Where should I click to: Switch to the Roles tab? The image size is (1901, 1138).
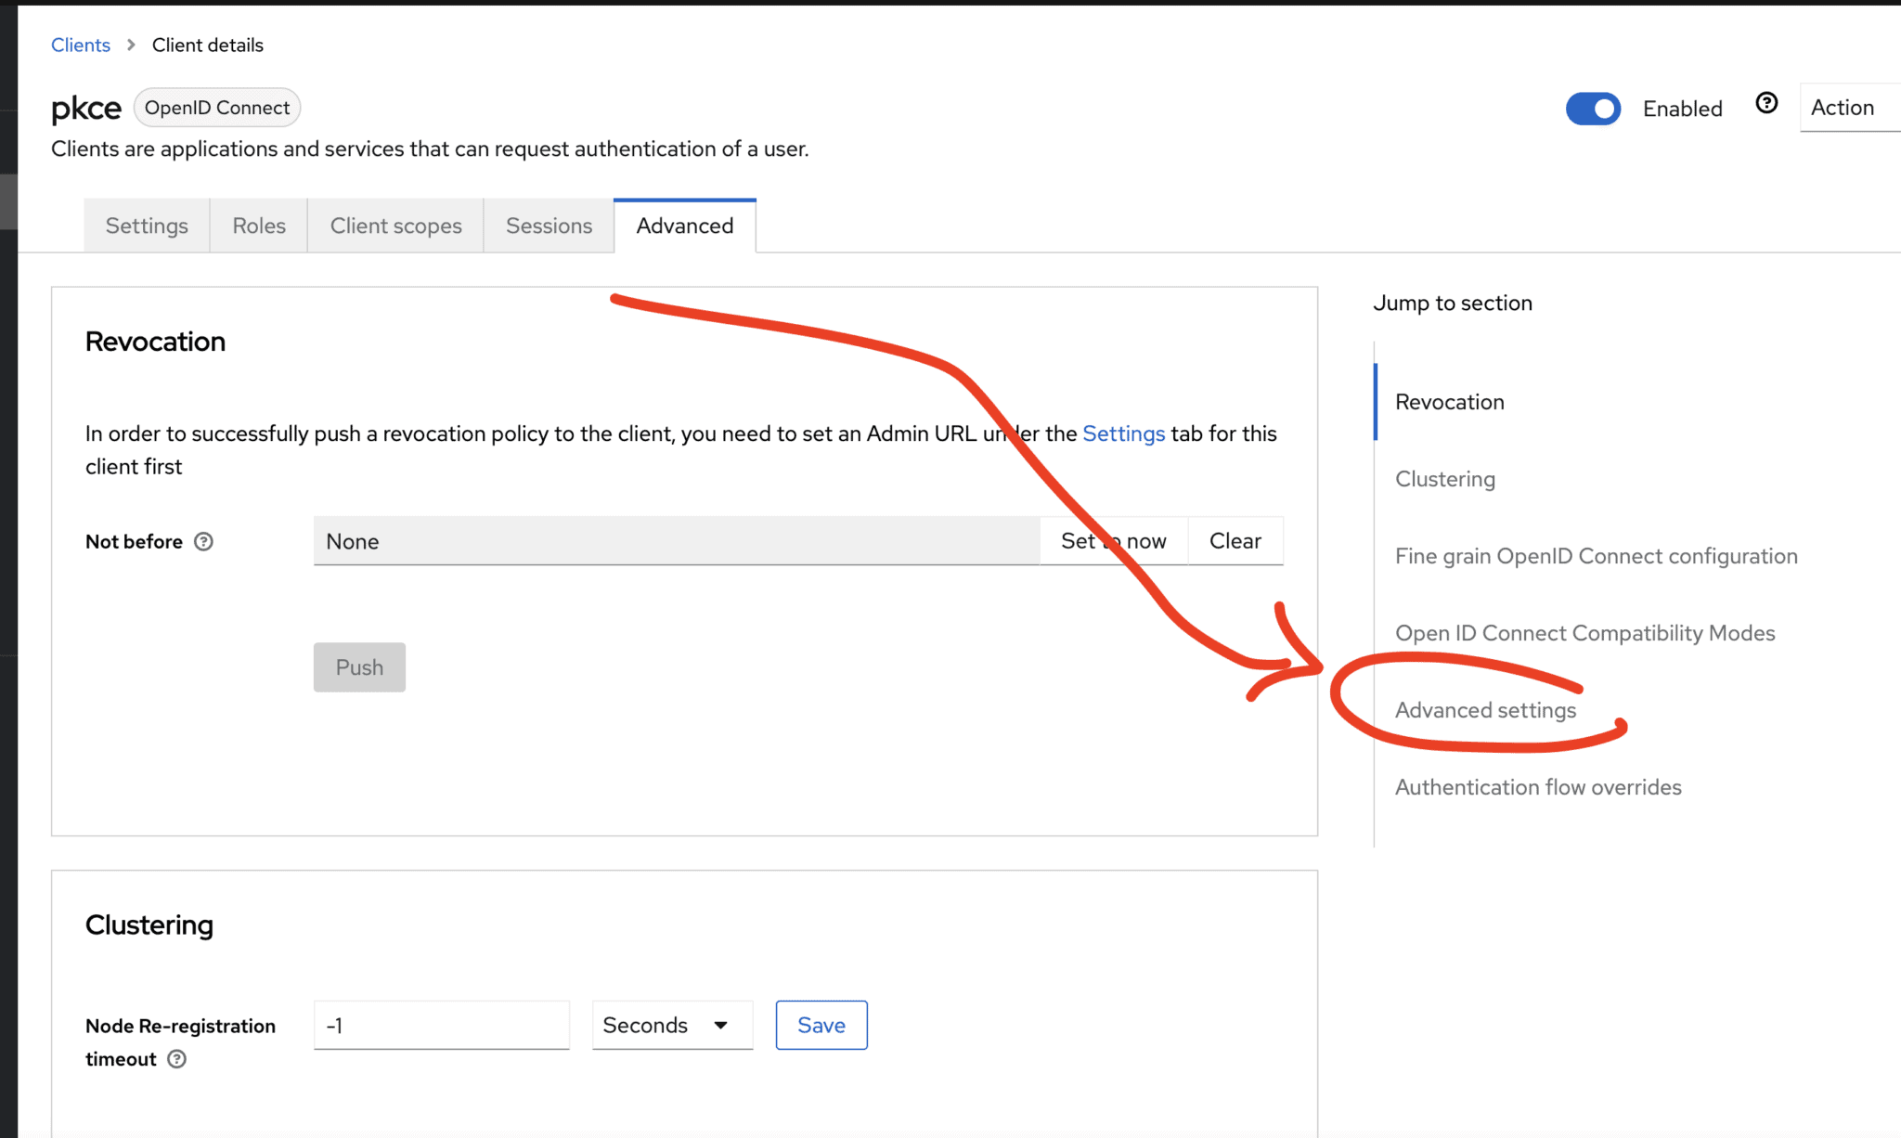coord(258,225)
